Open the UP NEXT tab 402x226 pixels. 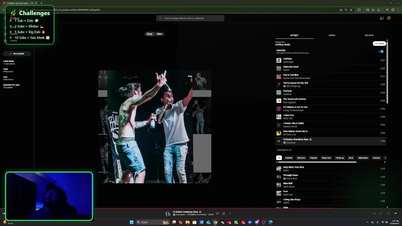[294, 35]
